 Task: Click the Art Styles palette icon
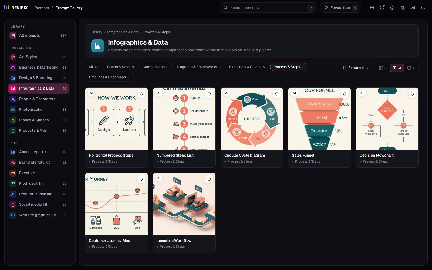click(x=13, y=57)
